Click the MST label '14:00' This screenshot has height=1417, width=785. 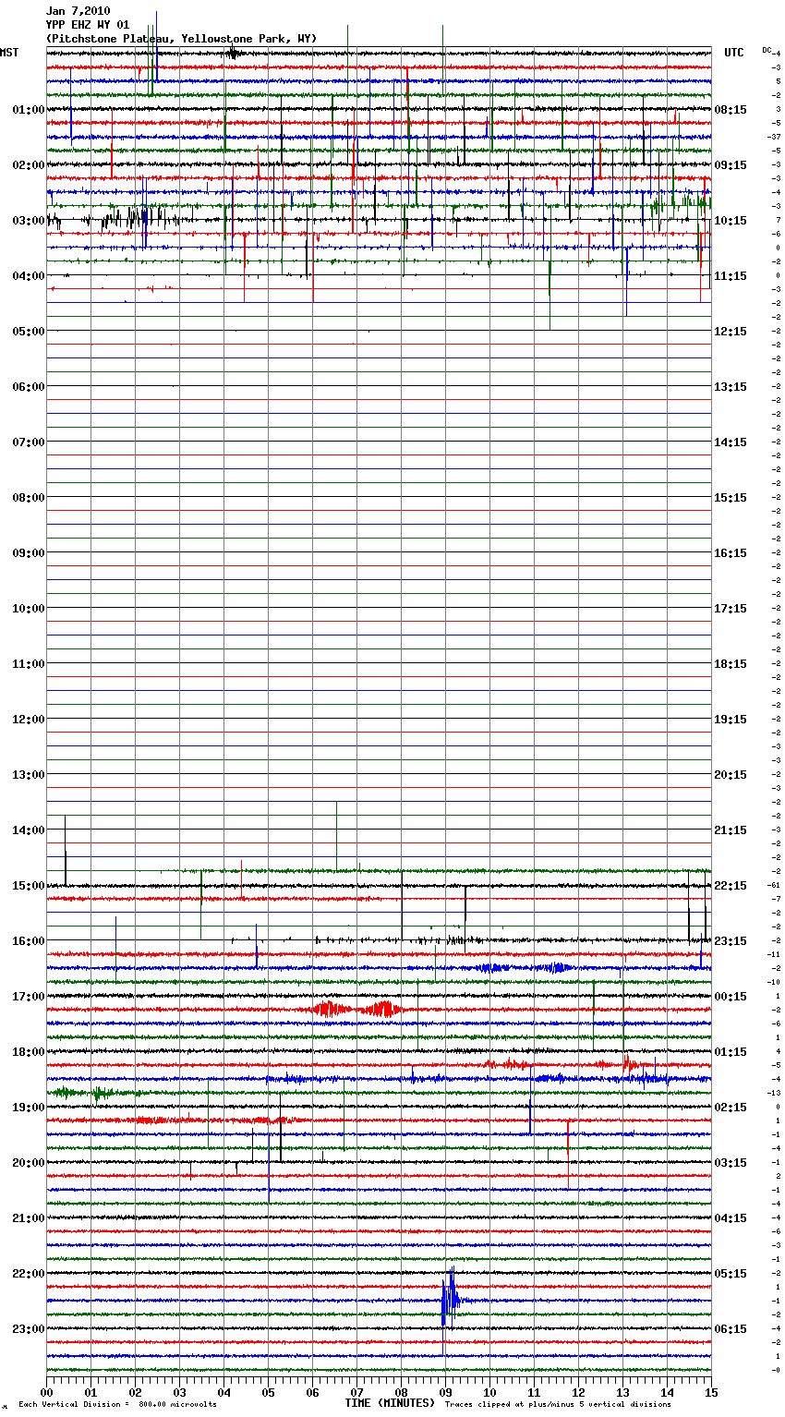29,830
